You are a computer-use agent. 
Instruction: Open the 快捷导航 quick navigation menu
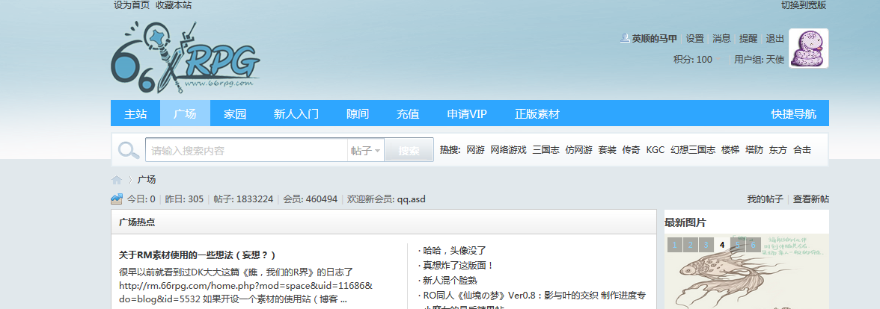(x=793, y=113)
